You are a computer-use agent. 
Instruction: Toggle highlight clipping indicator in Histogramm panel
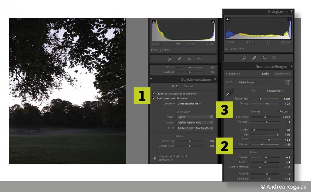289,19
